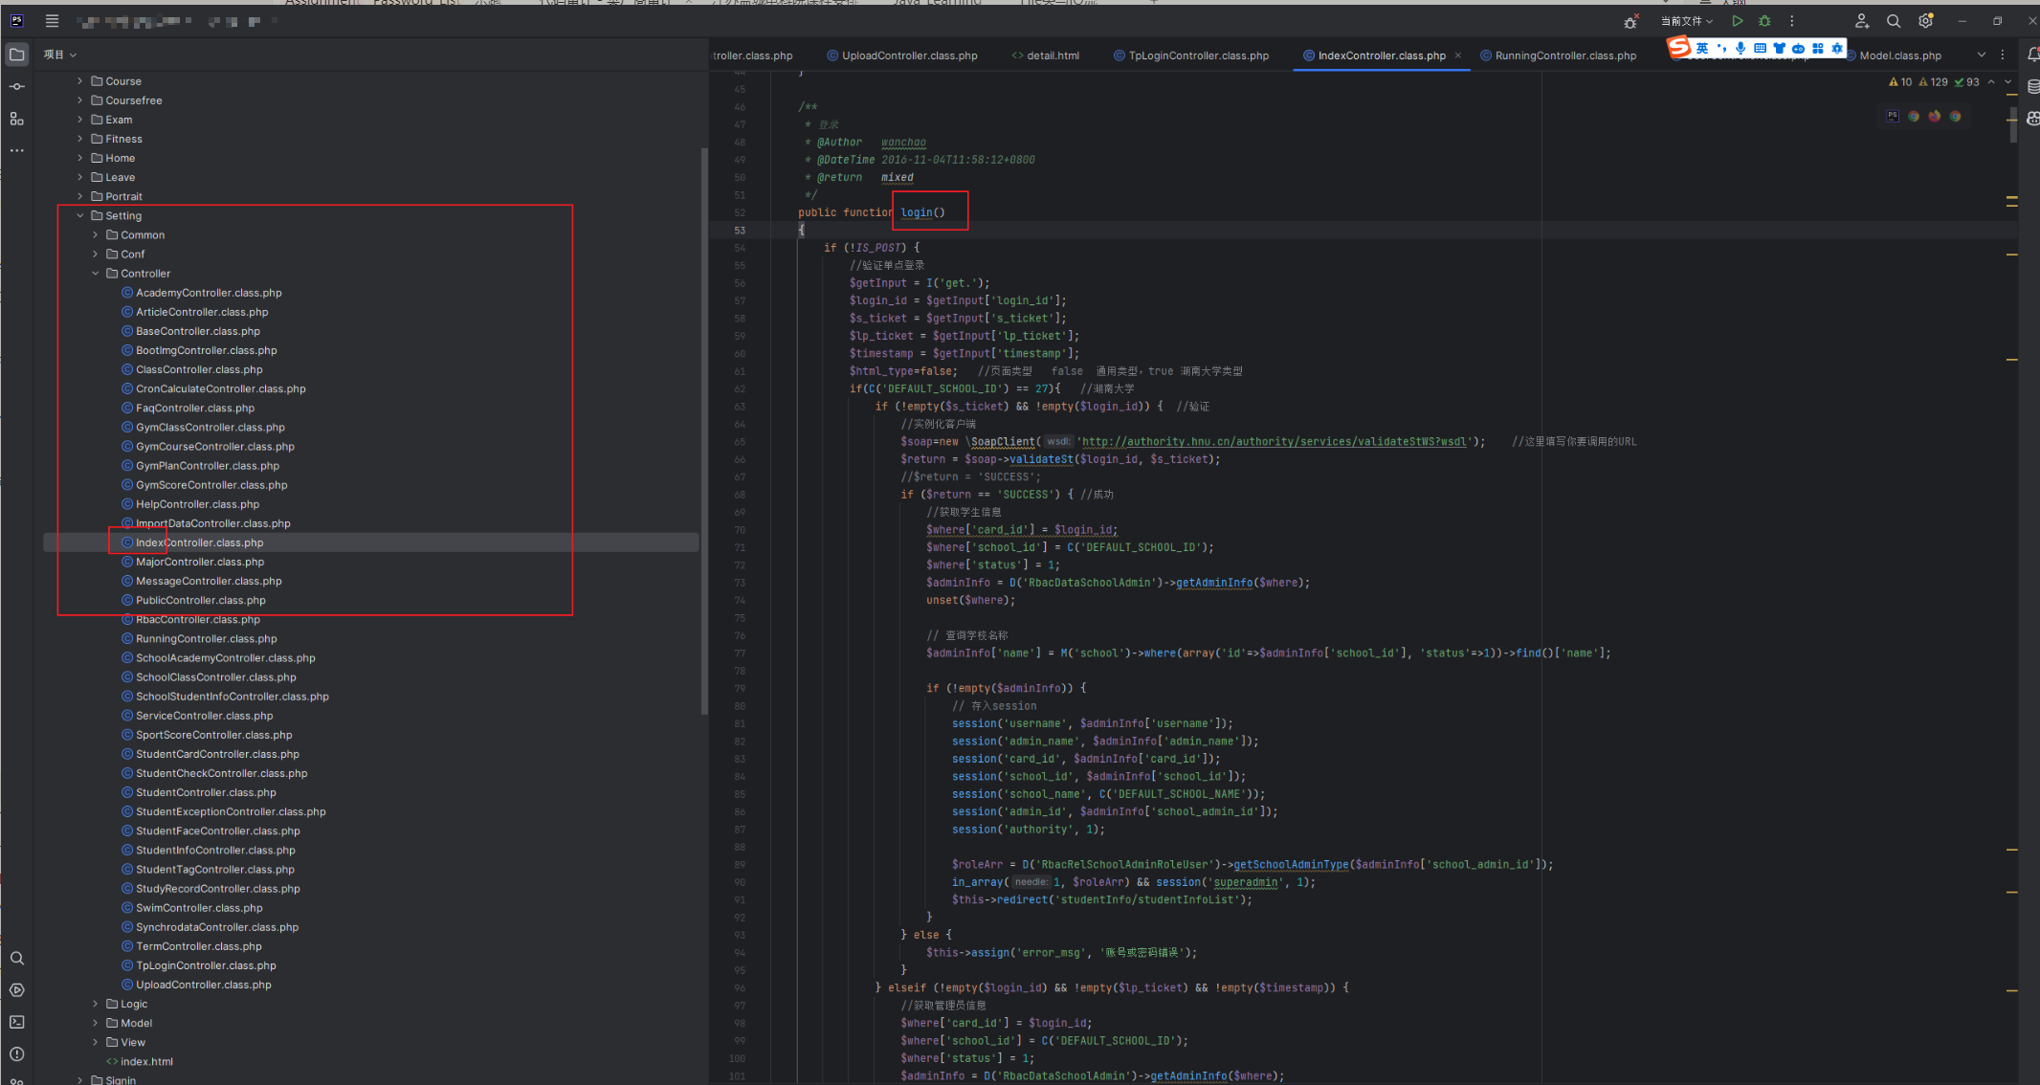Screen dimensions: 2040x1085
Task: Click Sogou input method S logo
Action: (1679, 47)
